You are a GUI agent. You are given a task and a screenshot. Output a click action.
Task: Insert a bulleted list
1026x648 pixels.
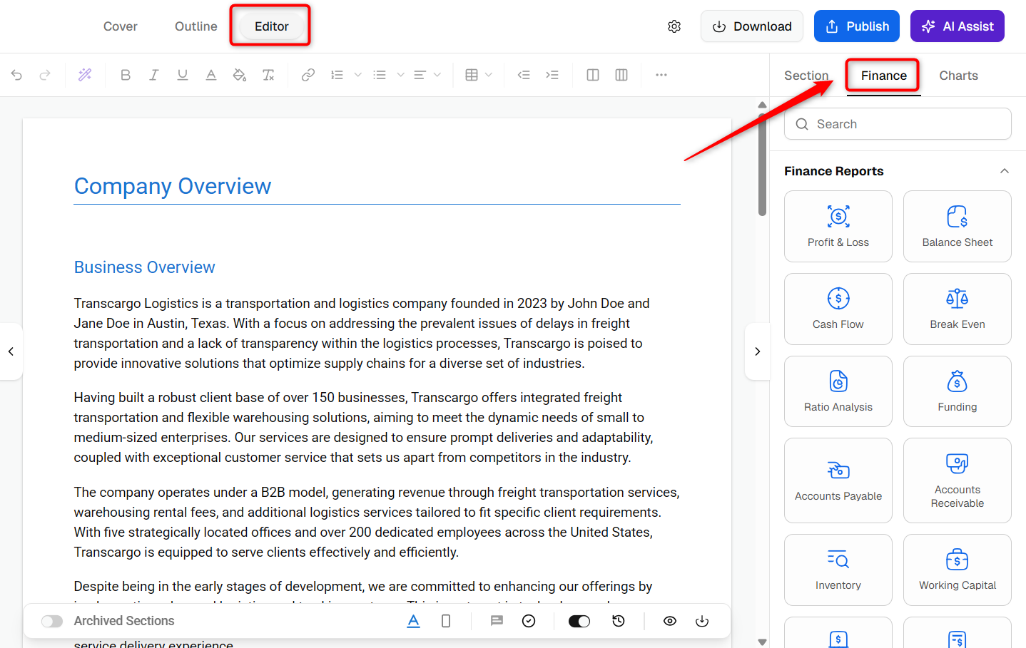(380, 75)
